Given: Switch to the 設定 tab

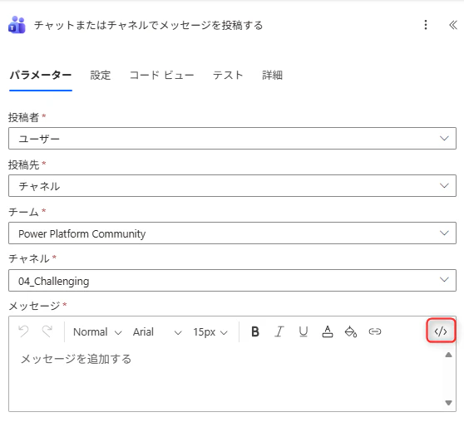Looking at the screenshot, I should tap(101, 75).
